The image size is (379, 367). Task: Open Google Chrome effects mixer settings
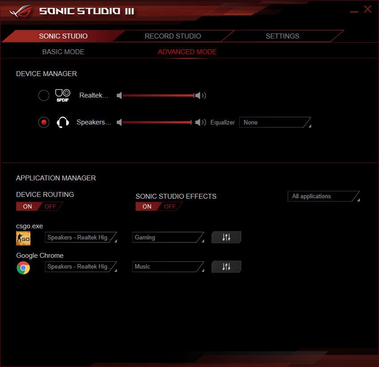[x=226, y=267]
